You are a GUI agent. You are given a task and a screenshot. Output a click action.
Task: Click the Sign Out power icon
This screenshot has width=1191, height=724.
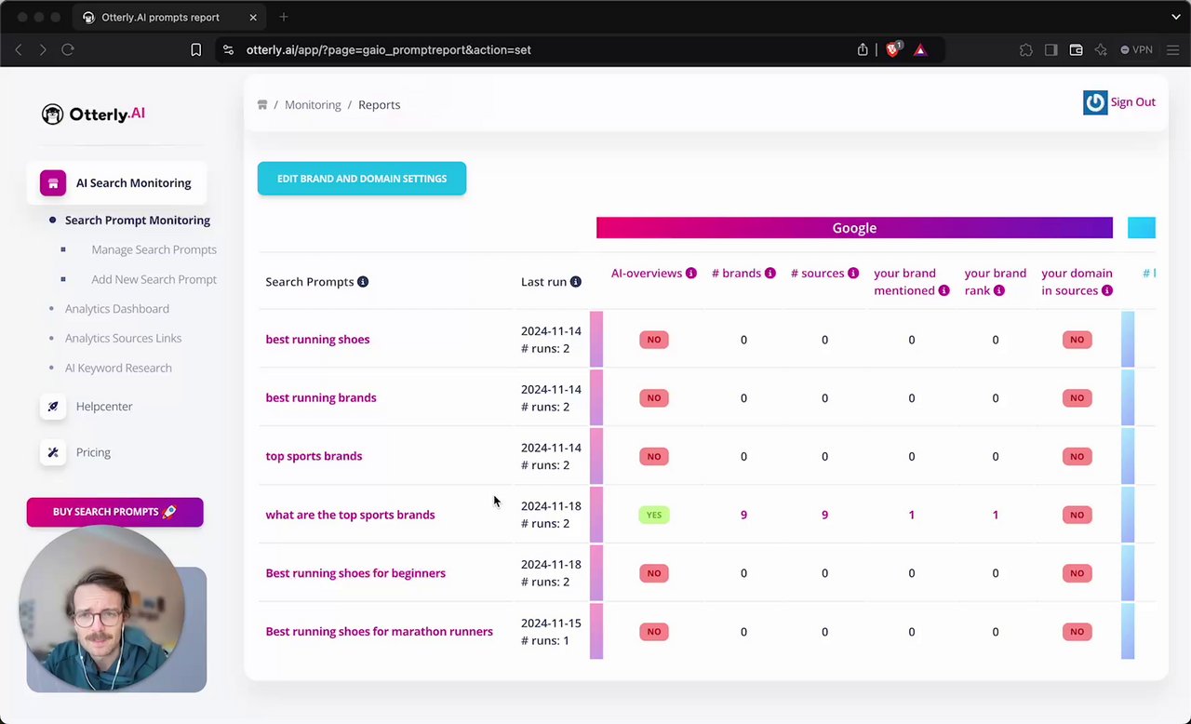1095,102
